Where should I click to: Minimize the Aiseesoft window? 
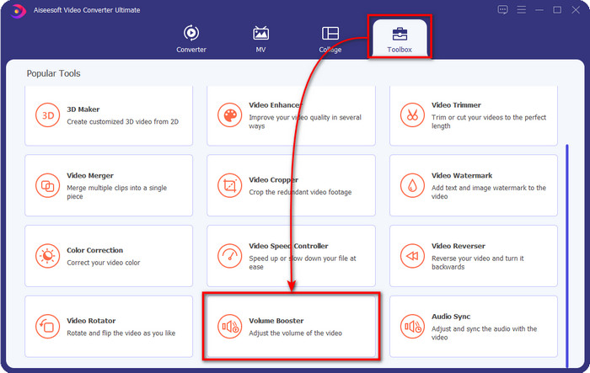[539, 10]
